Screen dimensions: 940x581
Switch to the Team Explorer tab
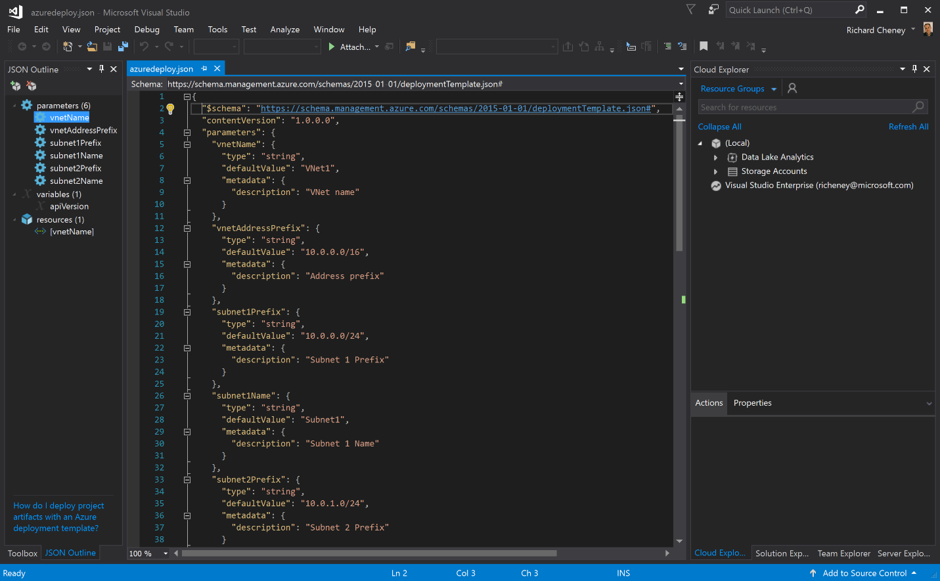pyautogui.click(x=844, y=553)
